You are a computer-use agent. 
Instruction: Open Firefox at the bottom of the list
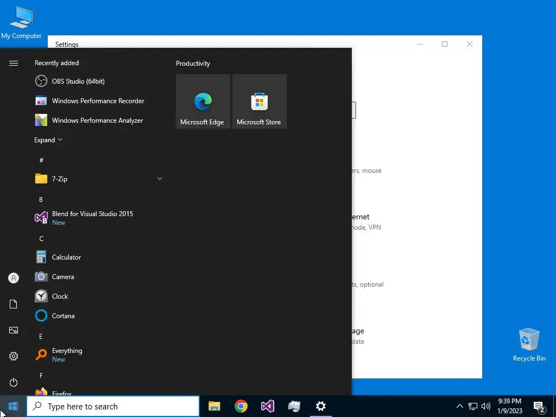pos(99,392)
